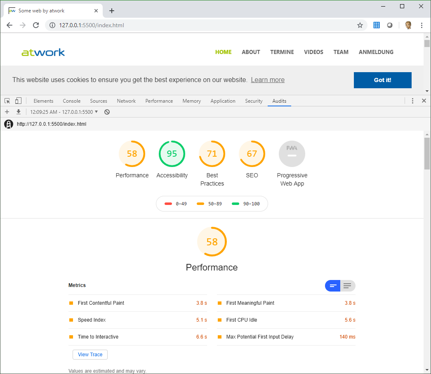Screen dimensions: 431x374
Task: Reload the page
Action: tap(36, 25)
